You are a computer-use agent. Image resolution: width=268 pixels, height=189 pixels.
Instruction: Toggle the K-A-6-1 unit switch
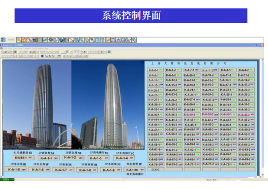pos(155,70)
